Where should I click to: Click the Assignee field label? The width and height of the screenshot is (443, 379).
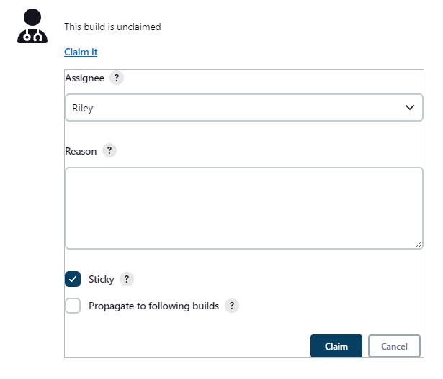(x=84, y=78)
